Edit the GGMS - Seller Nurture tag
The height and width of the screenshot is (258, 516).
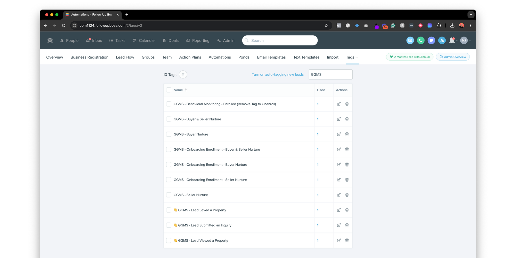point(339,195)
